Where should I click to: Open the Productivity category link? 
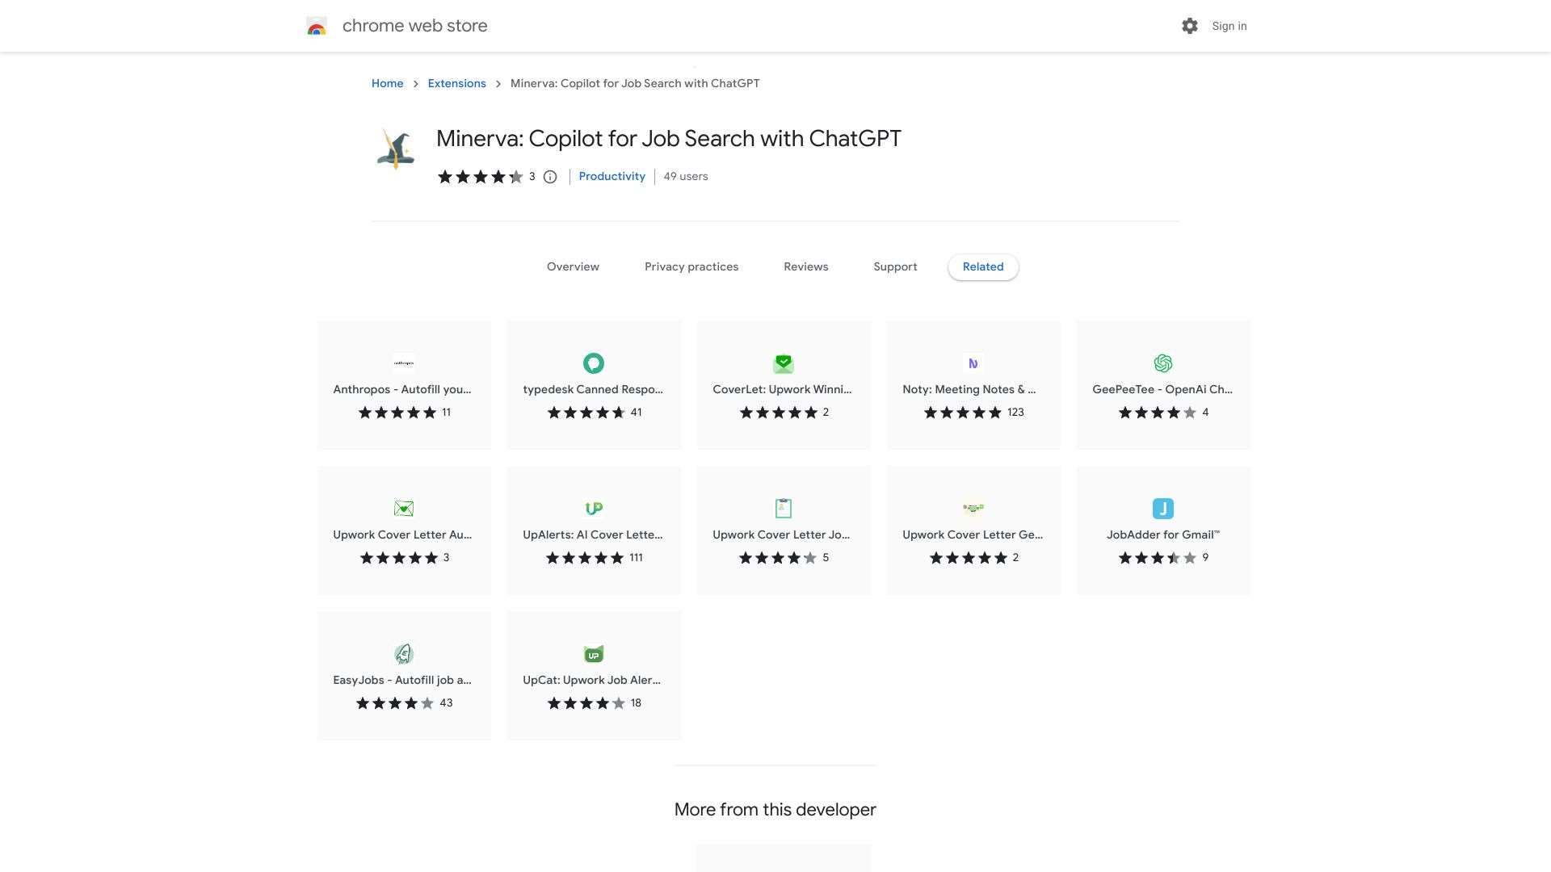pyautogui.click(x=612, y=176)
